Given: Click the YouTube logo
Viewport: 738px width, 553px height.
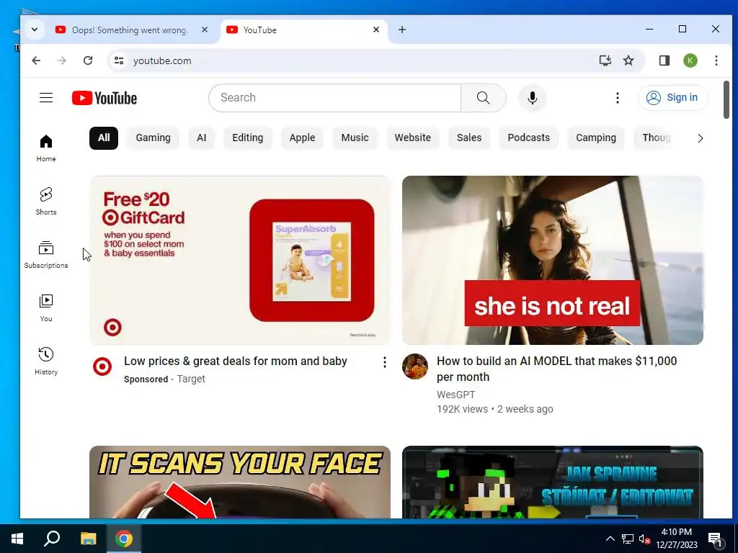Looking at the screenshot, I should coord(105,98).
